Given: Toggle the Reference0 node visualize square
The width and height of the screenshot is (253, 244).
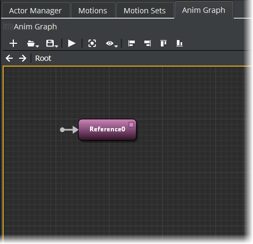Looking at the screenshot, I should click(x=131, y=124).
